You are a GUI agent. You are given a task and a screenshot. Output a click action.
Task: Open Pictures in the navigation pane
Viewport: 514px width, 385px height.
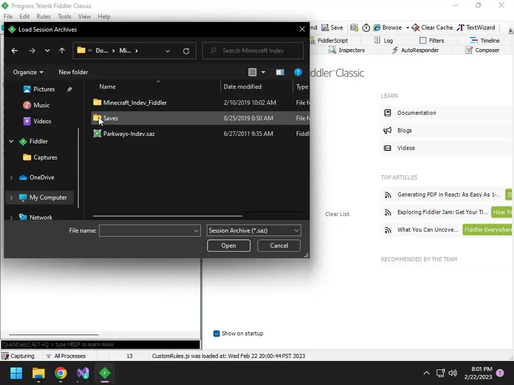[44, 89]
